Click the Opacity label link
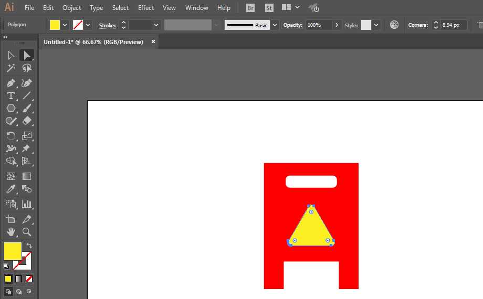Screen dimensions: 483x299 [293, 25]
